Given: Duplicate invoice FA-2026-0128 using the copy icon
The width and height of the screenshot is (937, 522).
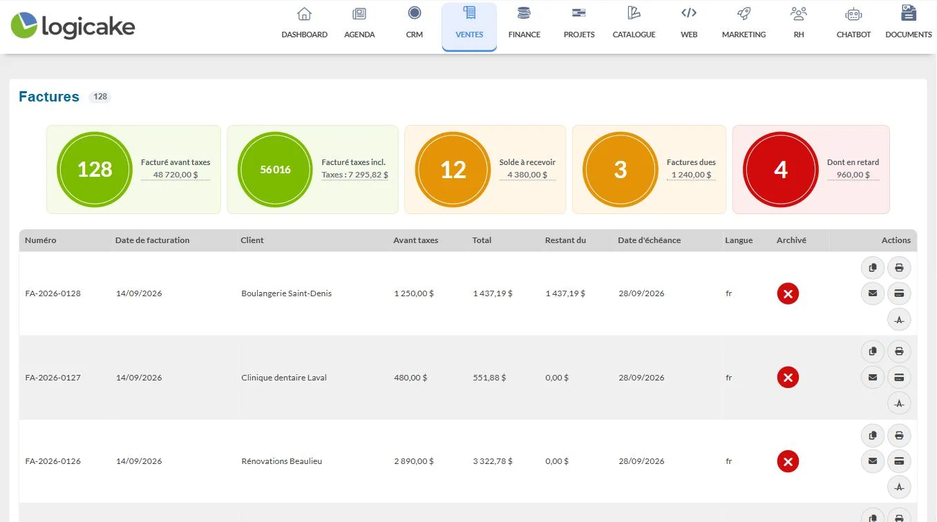Looking at the screenshot, I should coord(873,267).
